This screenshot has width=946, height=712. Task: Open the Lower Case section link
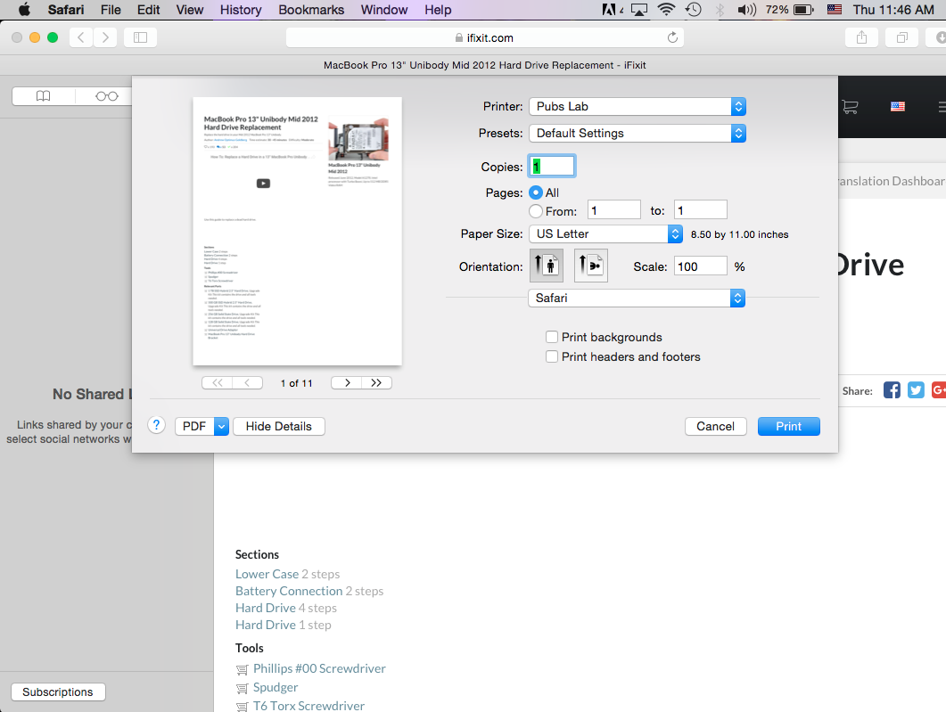pos(267,574)
